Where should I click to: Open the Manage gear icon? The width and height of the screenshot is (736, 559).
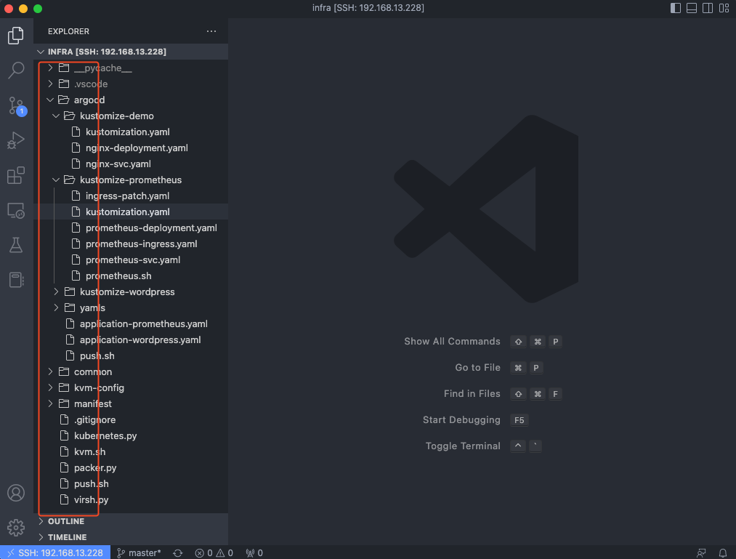click(x=16, y=528)
